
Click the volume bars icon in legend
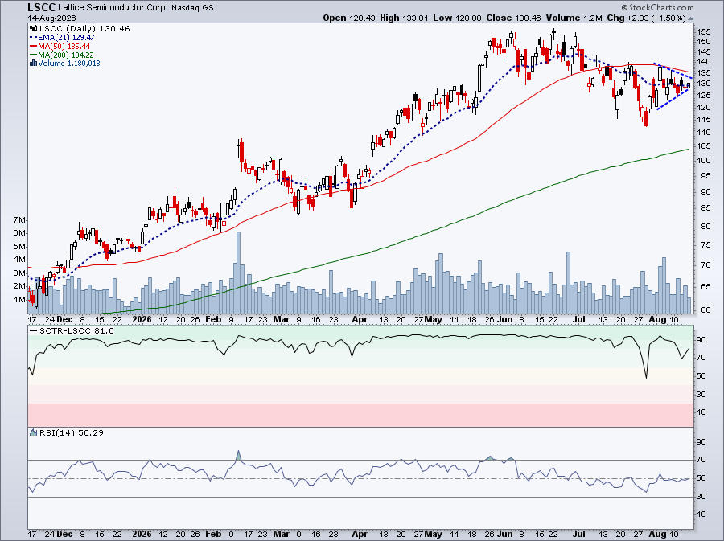click(x=33, y=64)
